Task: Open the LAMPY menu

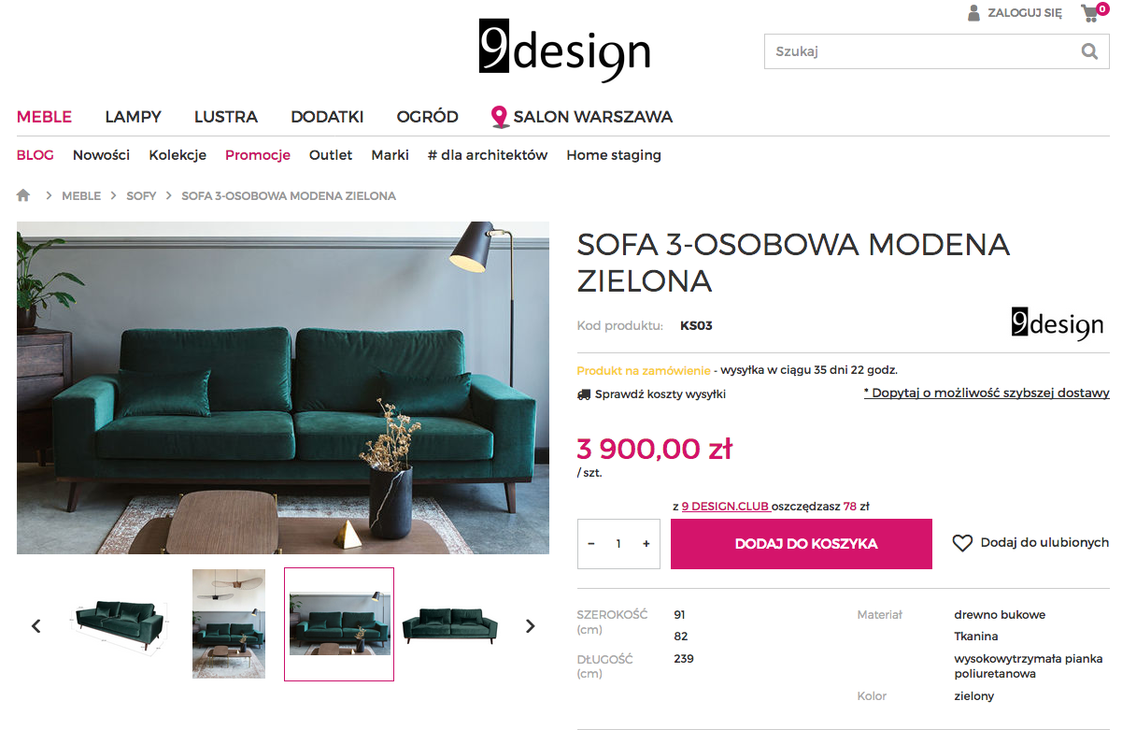Action: click(x=134, y=117)
